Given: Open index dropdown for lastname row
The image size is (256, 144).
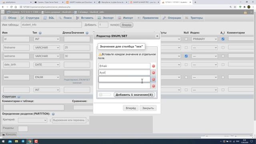Looking at the screenshot, I should pyautogui.click(x=204, y=56).
